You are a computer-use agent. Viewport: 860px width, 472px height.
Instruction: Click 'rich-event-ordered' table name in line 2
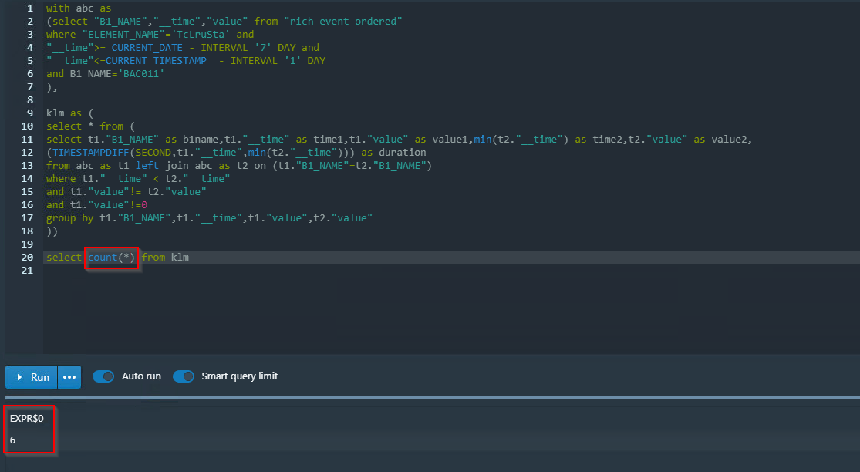(x=342, y=22)
